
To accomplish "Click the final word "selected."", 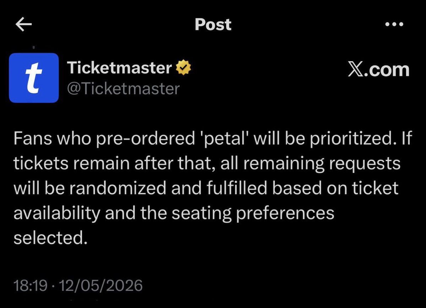I will pyautogui.click(x=50, y=238).
